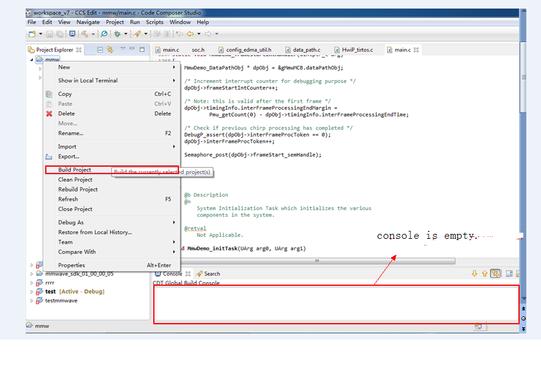Click the blue monitor toolbar icon
Image resolution: width=541 pixels, height=375 pixels.
tap(72, 34)
